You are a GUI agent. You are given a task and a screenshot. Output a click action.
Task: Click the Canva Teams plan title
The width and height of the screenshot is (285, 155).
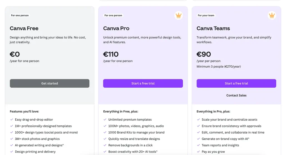213,28
